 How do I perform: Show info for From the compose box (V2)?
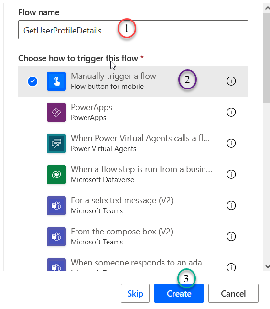tap(231, 236)
